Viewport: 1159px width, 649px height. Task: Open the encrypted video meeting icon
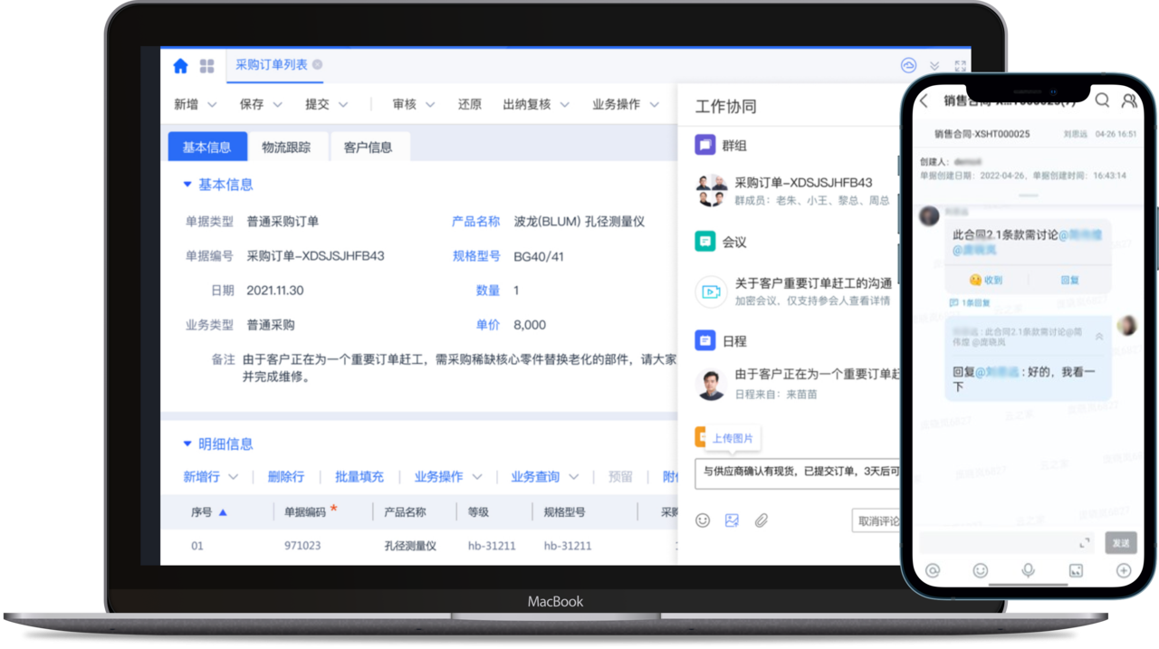tap(711, 291)
